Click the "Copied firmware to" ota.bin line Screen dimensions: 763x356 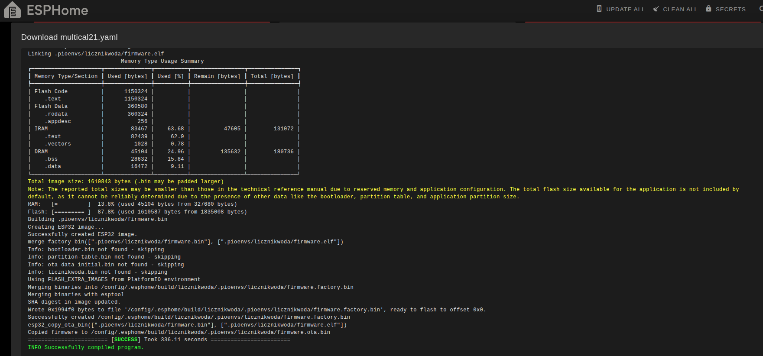click(179, 332)
